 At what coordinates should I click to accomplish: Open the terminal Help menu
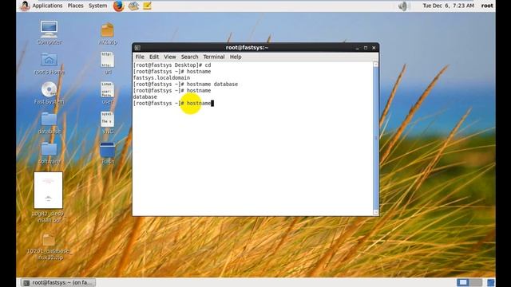[236, 57]
